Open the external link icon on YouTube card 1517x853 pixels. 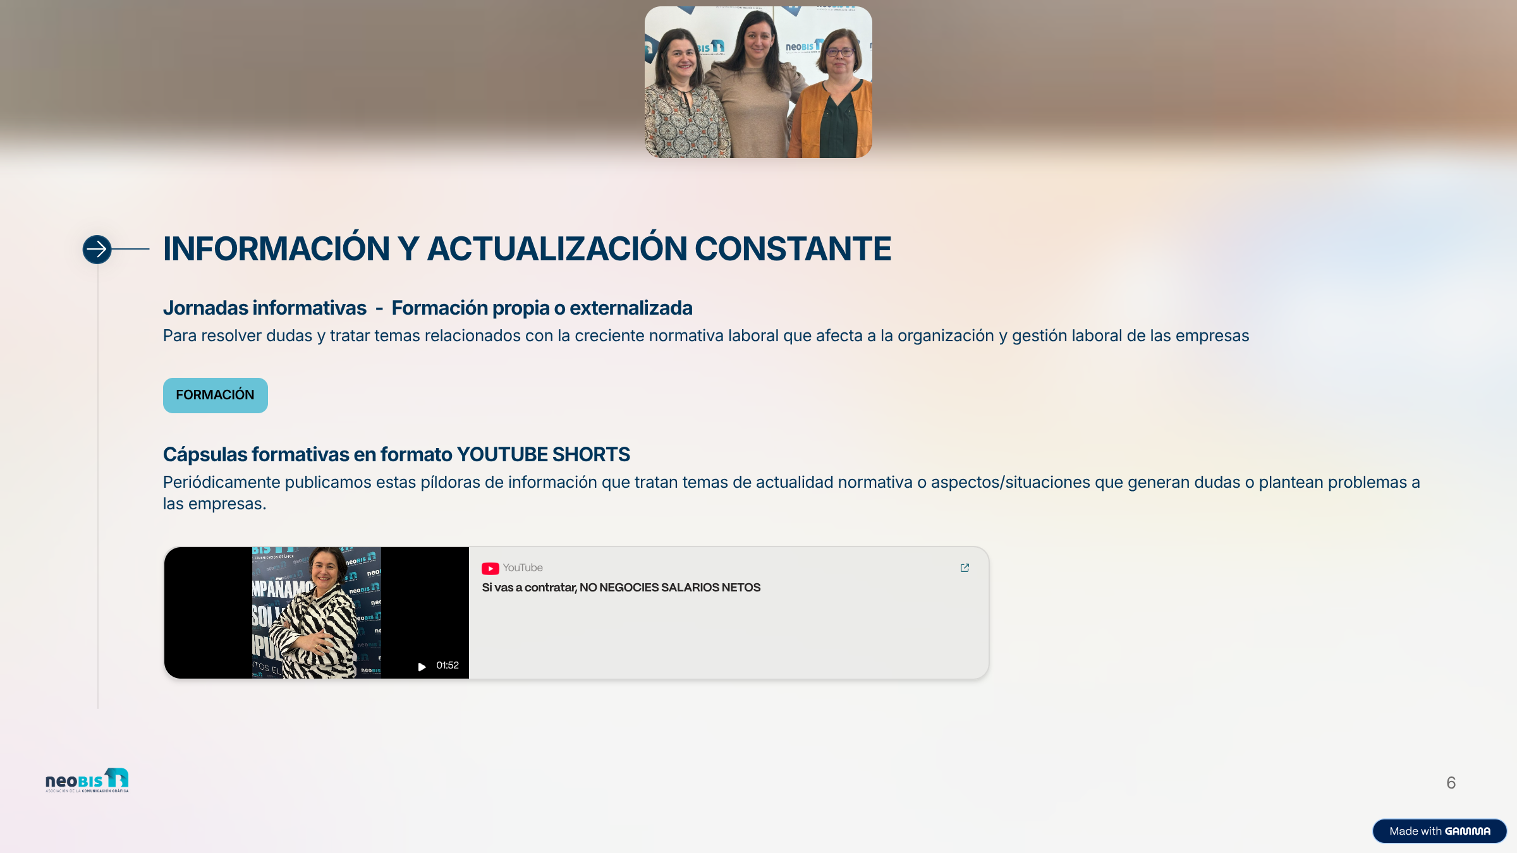click(965, 568)
